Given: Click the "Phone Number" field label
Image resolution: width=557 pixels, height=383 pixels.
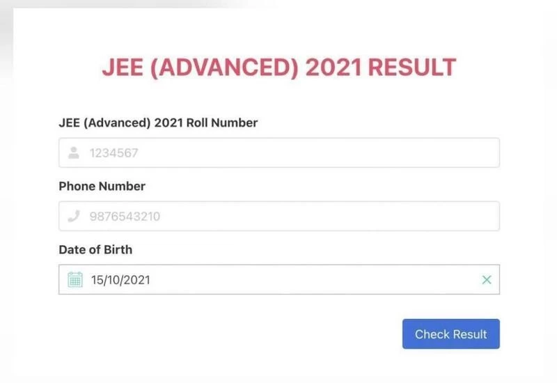Looking at the screenshot, I should pyautogui.click(x=102, y=186).
